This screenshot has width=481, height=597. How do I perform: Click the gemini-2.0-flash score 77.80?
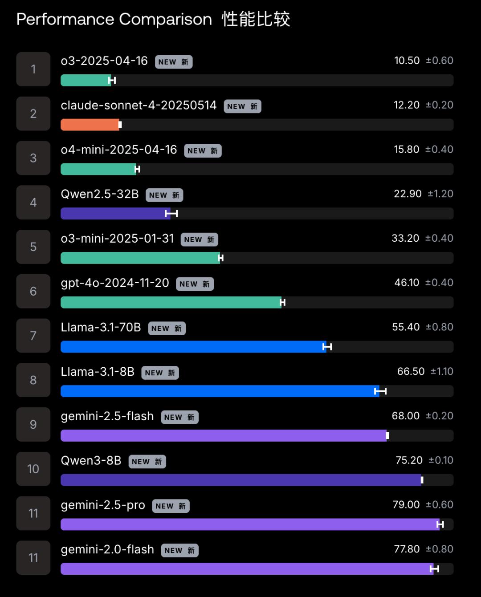pyautogui.click(x=407, y=549)
